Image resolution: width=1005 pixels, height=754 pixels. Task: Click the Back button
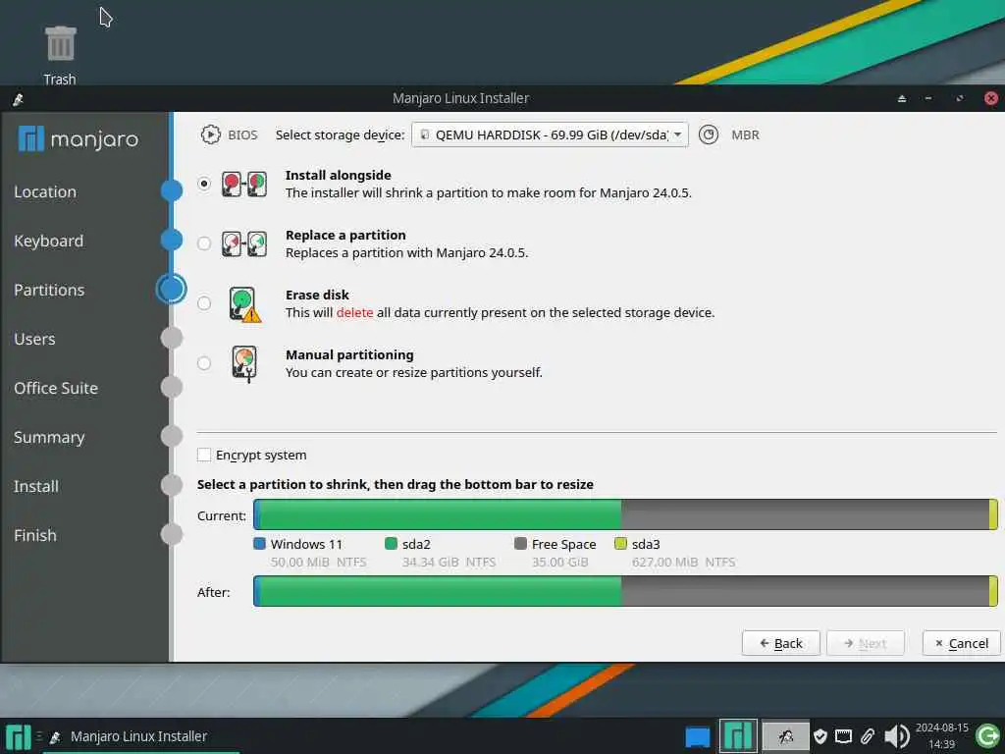780,643
